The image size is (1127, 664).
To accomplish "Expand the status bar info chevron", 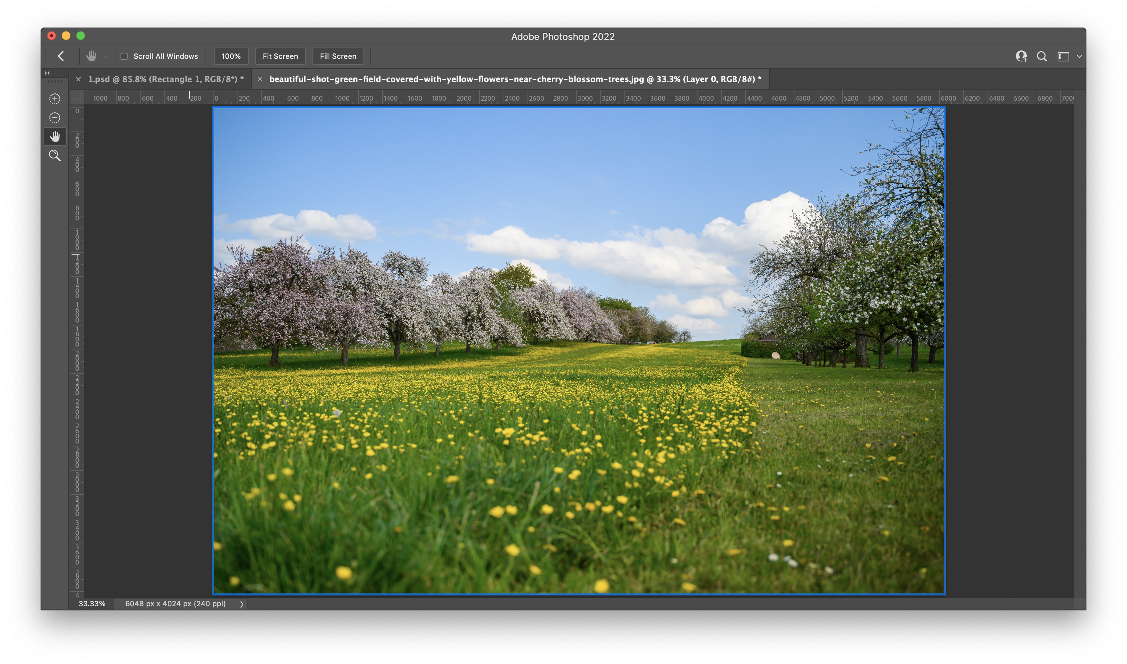I will (x=242, y=604).
